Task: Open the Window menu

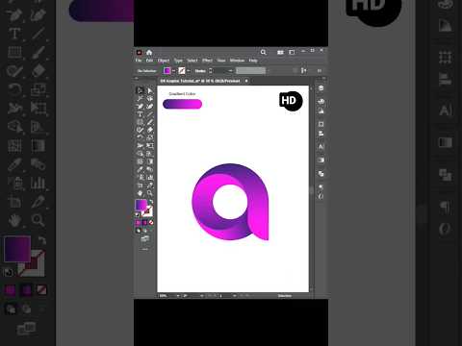Action: (237, 61)
